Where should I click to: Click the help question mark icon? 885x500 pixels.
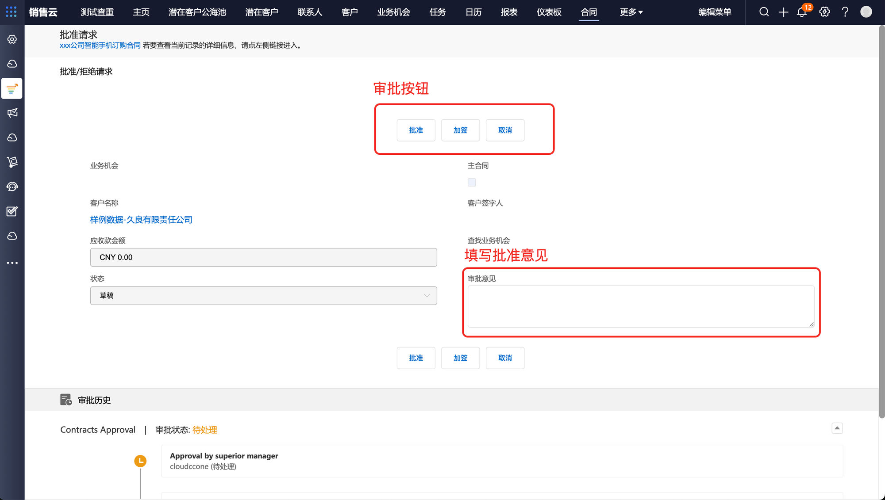pyautogui.click(x=845, y=12)
